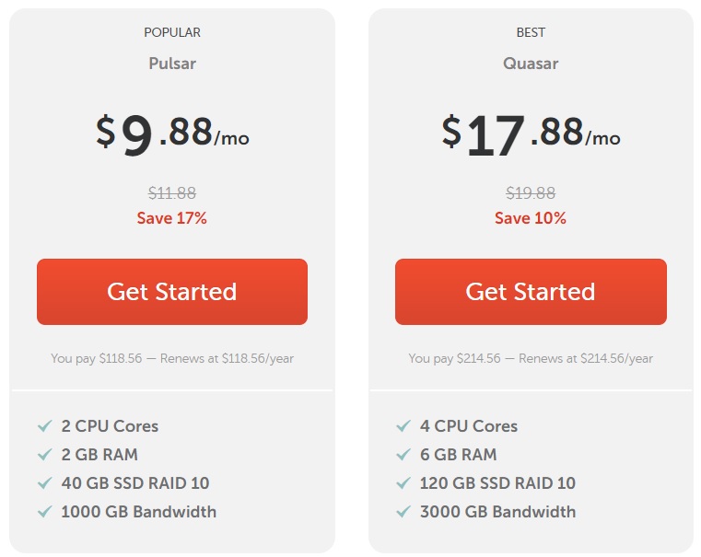Click checkmark icon beside 4 CPU Cores
701x557 pixels.
click(x=403, y=426)
